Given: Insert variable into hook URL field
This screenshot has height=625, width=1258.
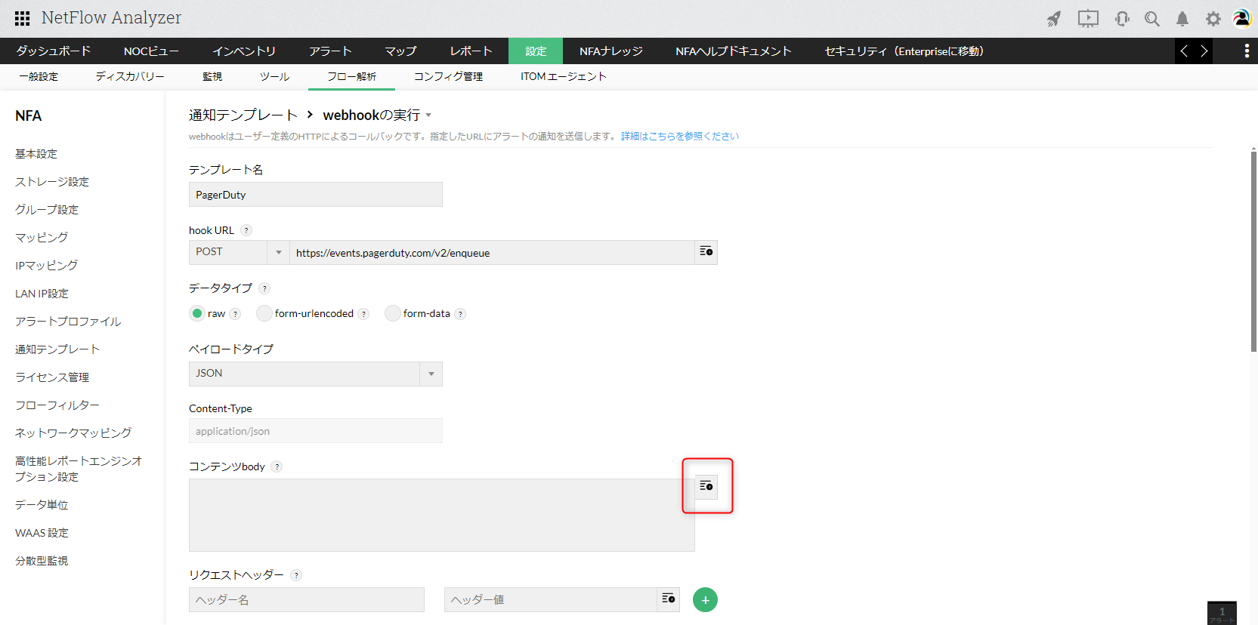Looking at the screenshot, I should coord(706,252).
